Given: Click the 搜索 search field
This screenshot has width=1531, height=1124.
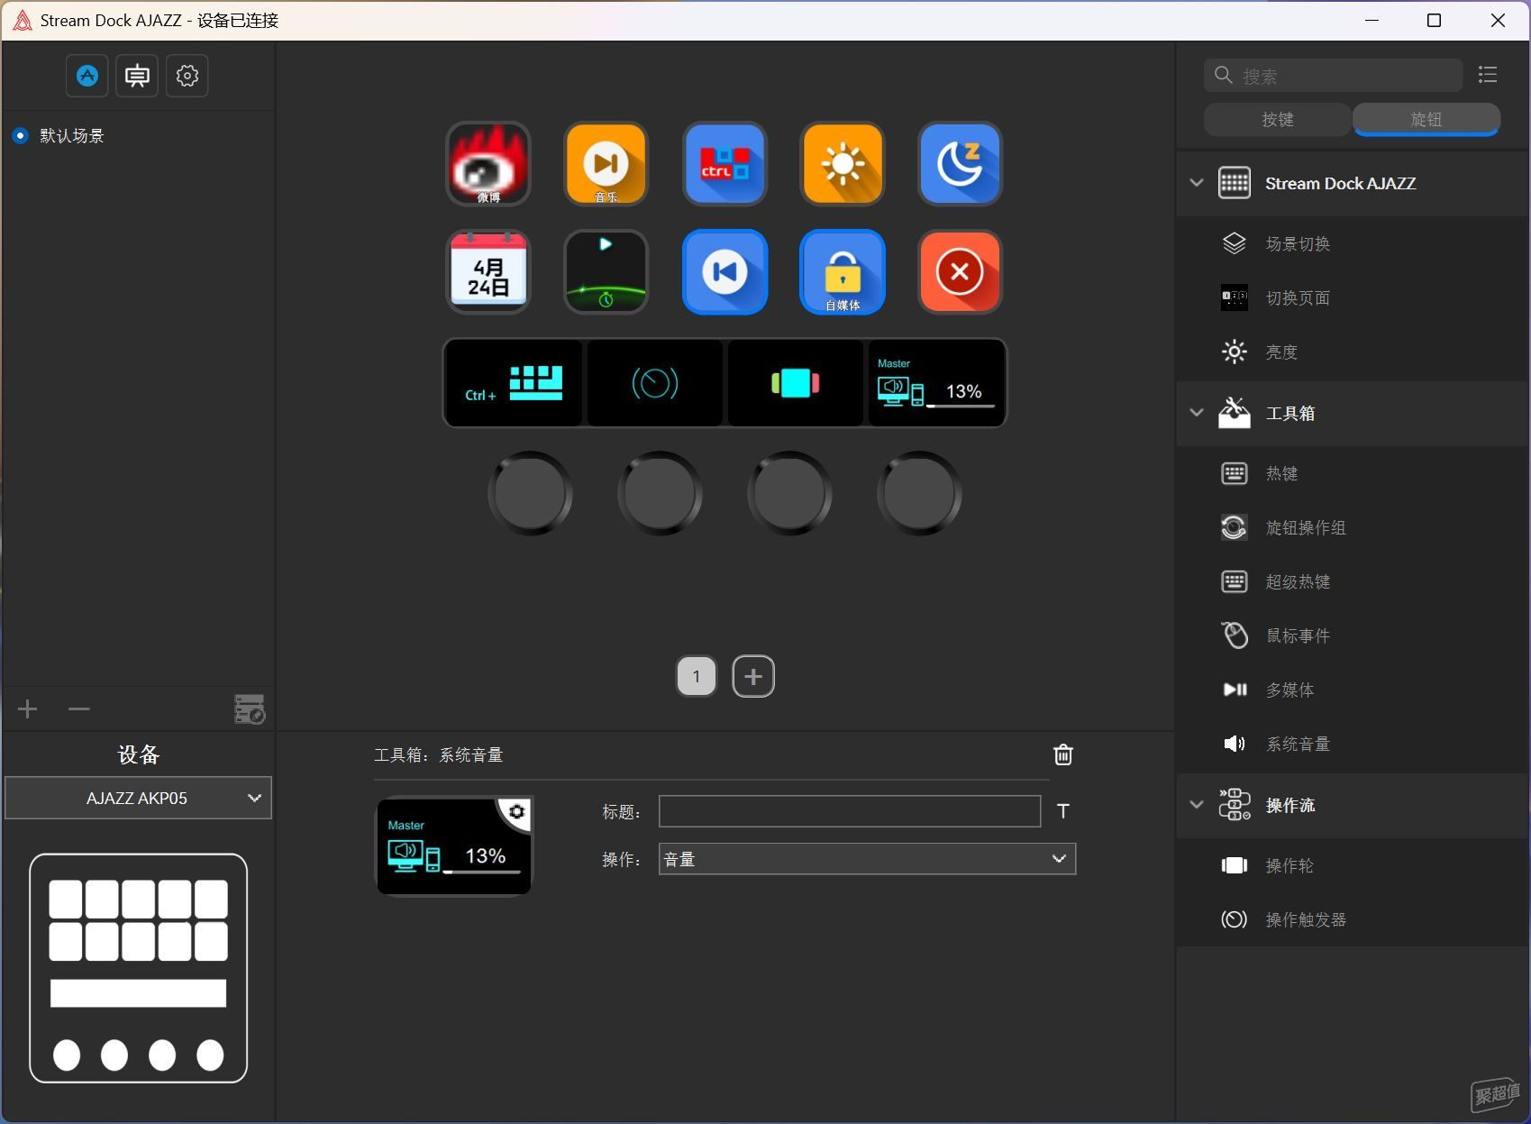Looking at the screenshot, I should coord(1333,76).
